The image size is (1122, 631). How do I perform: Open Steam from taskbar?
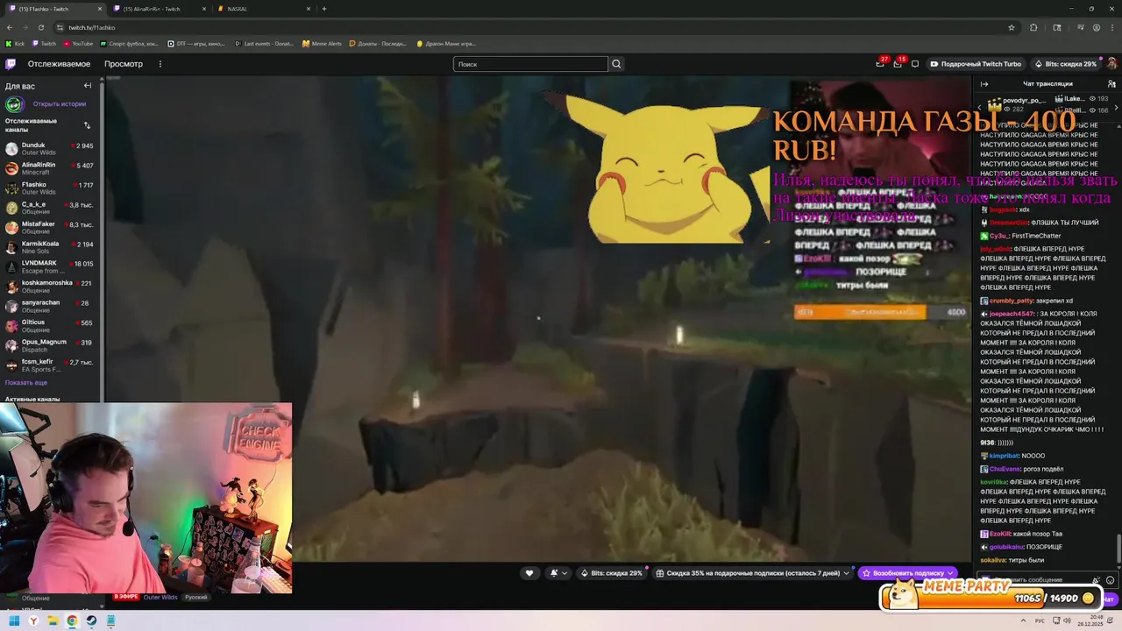[x=91, y=620]
